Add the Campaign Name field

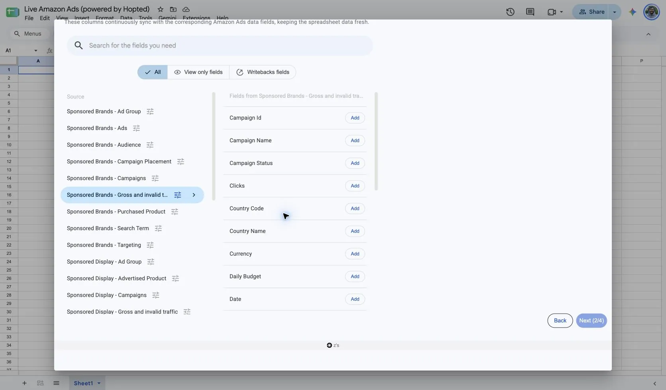[x=355, y=141]
